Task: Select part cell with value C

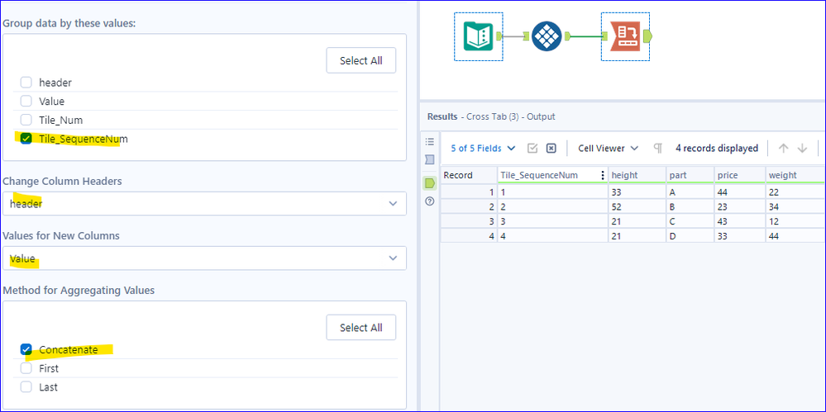Action: 690,221
